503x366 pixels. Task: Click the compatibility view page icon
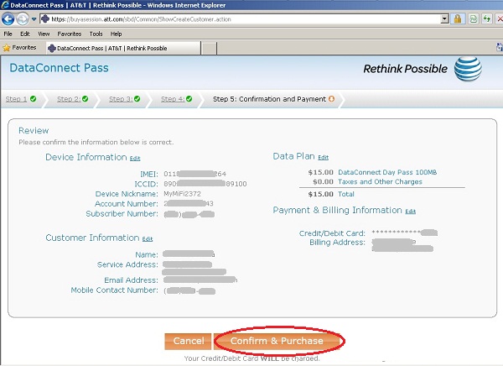tap(473, 19)
